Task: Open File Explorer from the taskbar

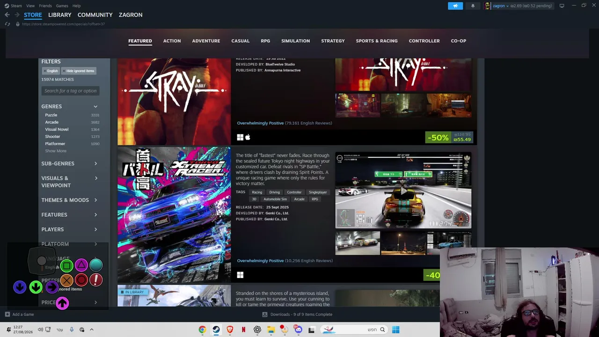Action: [270, 330]
